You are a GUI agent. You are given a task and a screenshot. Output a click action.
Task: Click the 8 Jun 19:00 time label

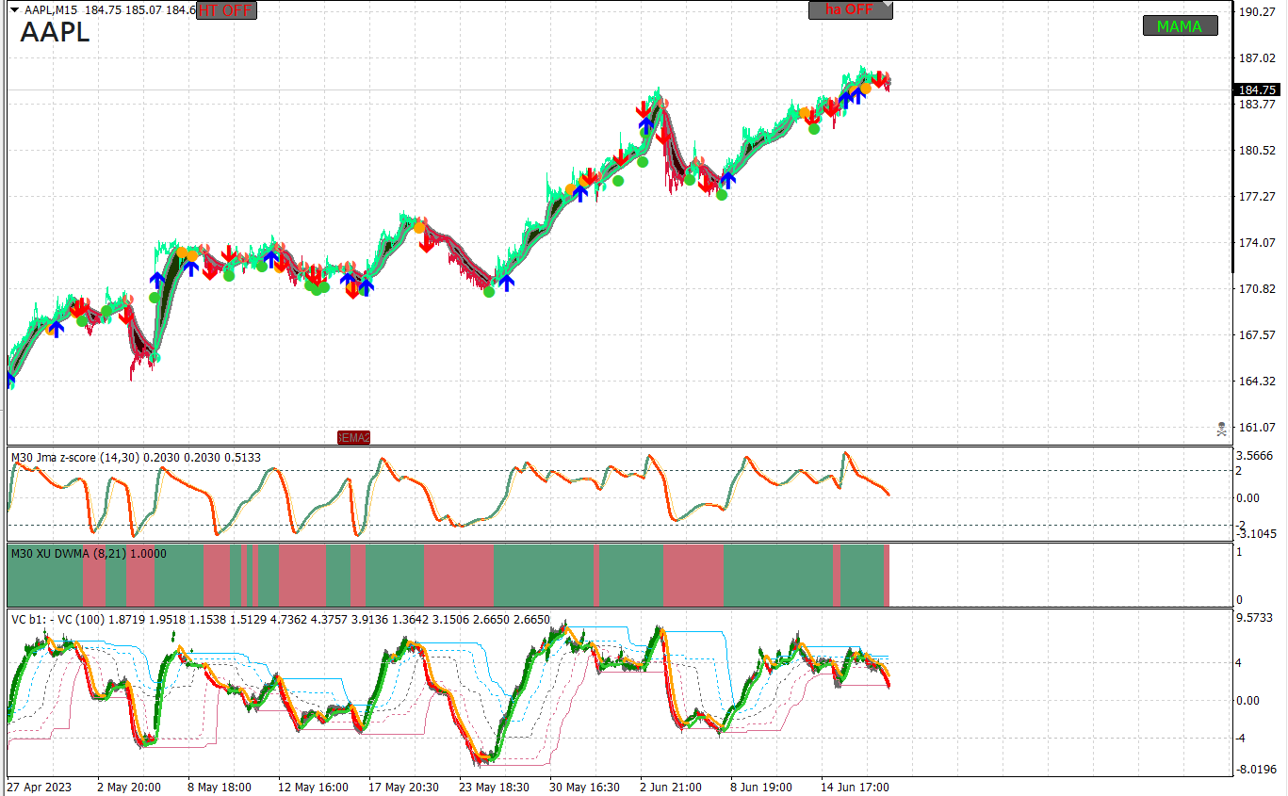(761, 788)
